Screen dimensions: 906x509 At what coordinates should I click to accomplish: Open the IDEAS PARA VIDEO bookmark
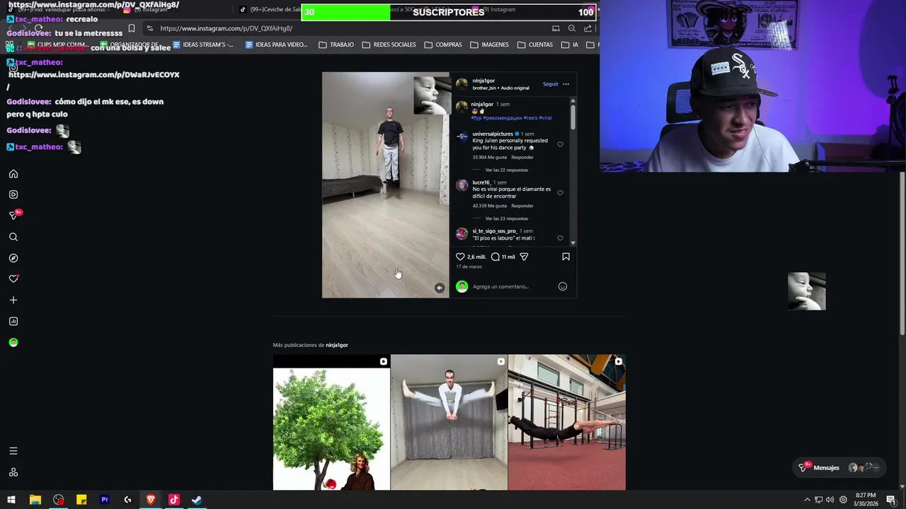tap(276, 45)
